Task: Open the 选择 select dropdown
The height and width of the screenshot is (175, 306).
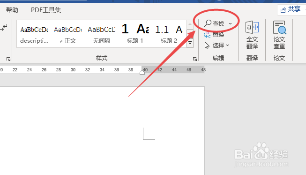Action: (216, 46)
